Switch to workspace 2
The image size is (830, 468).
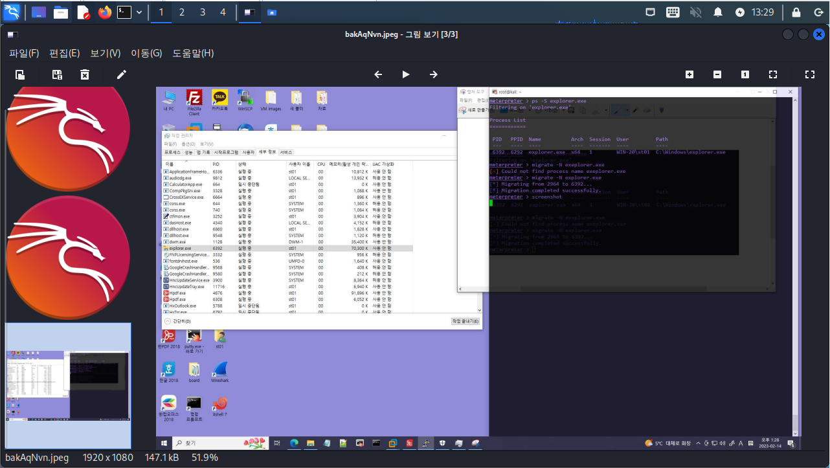click(181, 12)
